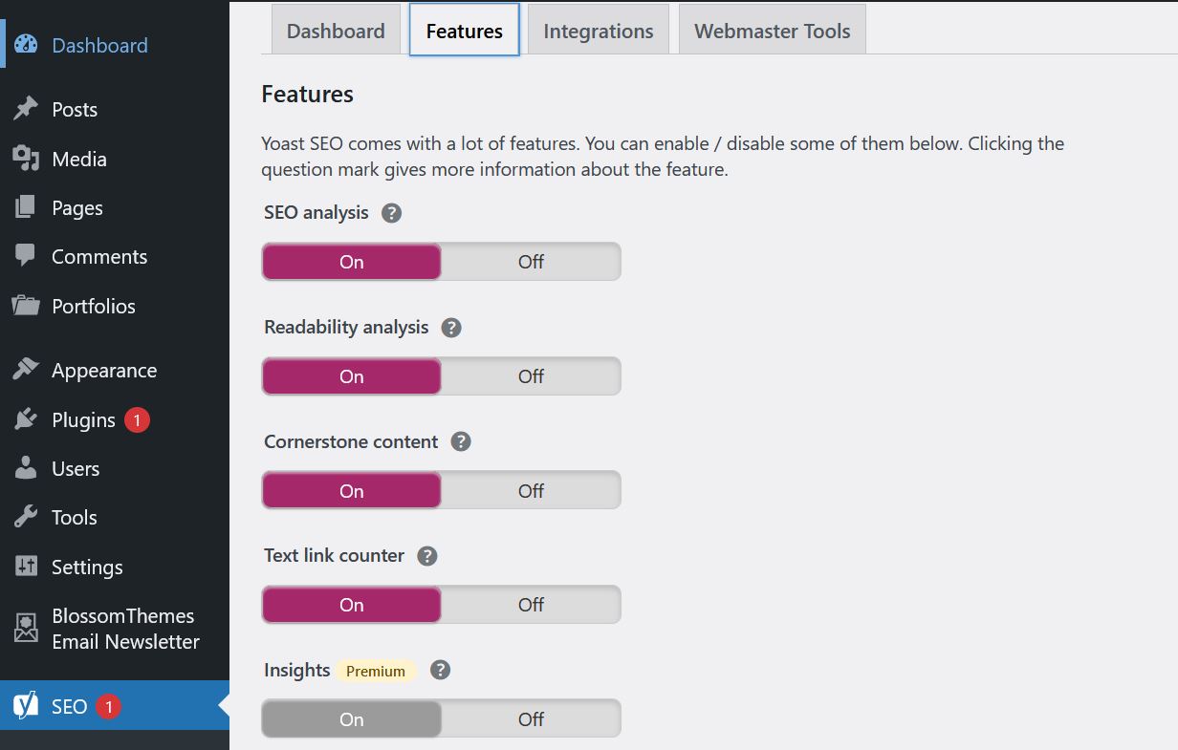Click the Media icon in sidebar

pos(26,159)
